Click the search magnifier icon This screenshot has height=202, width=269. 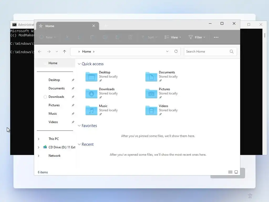click(232, 52)
